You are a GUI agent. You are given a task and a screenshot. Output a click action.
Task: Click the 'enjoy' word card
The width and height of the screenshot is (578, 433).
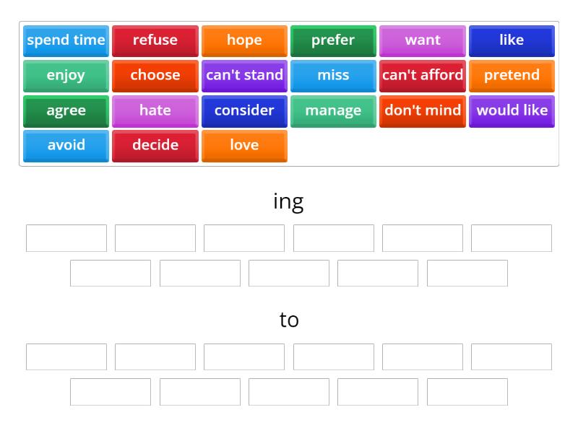click(66, 75)
